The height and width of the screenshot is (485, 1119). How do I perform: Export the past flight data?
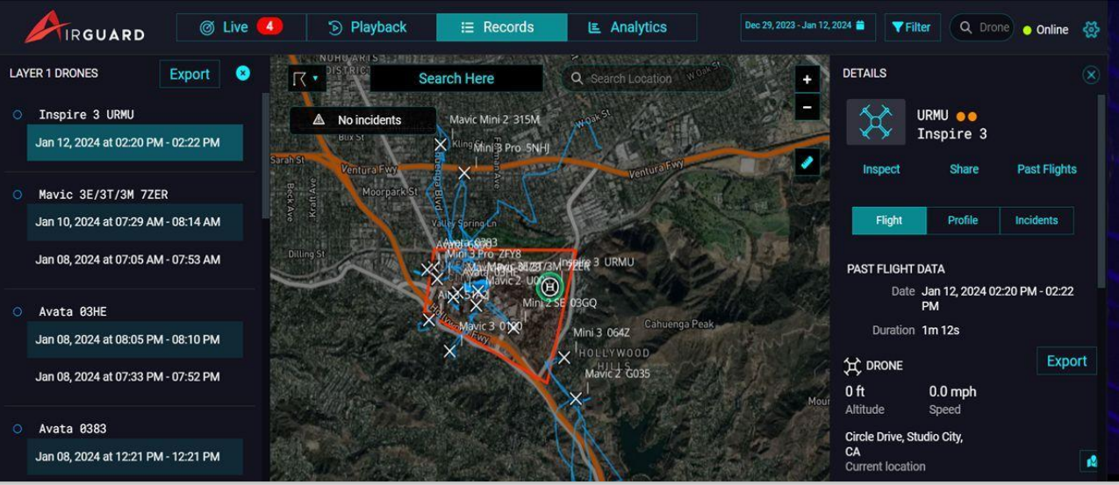(x=1066, y=360)
